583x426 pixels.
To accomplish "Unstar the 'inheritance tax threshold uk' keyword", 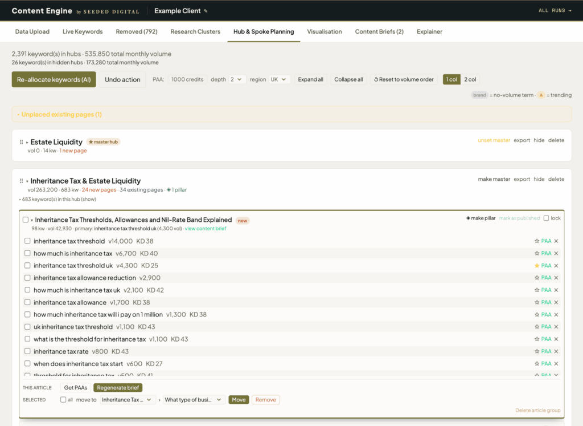I will [536, 266].
